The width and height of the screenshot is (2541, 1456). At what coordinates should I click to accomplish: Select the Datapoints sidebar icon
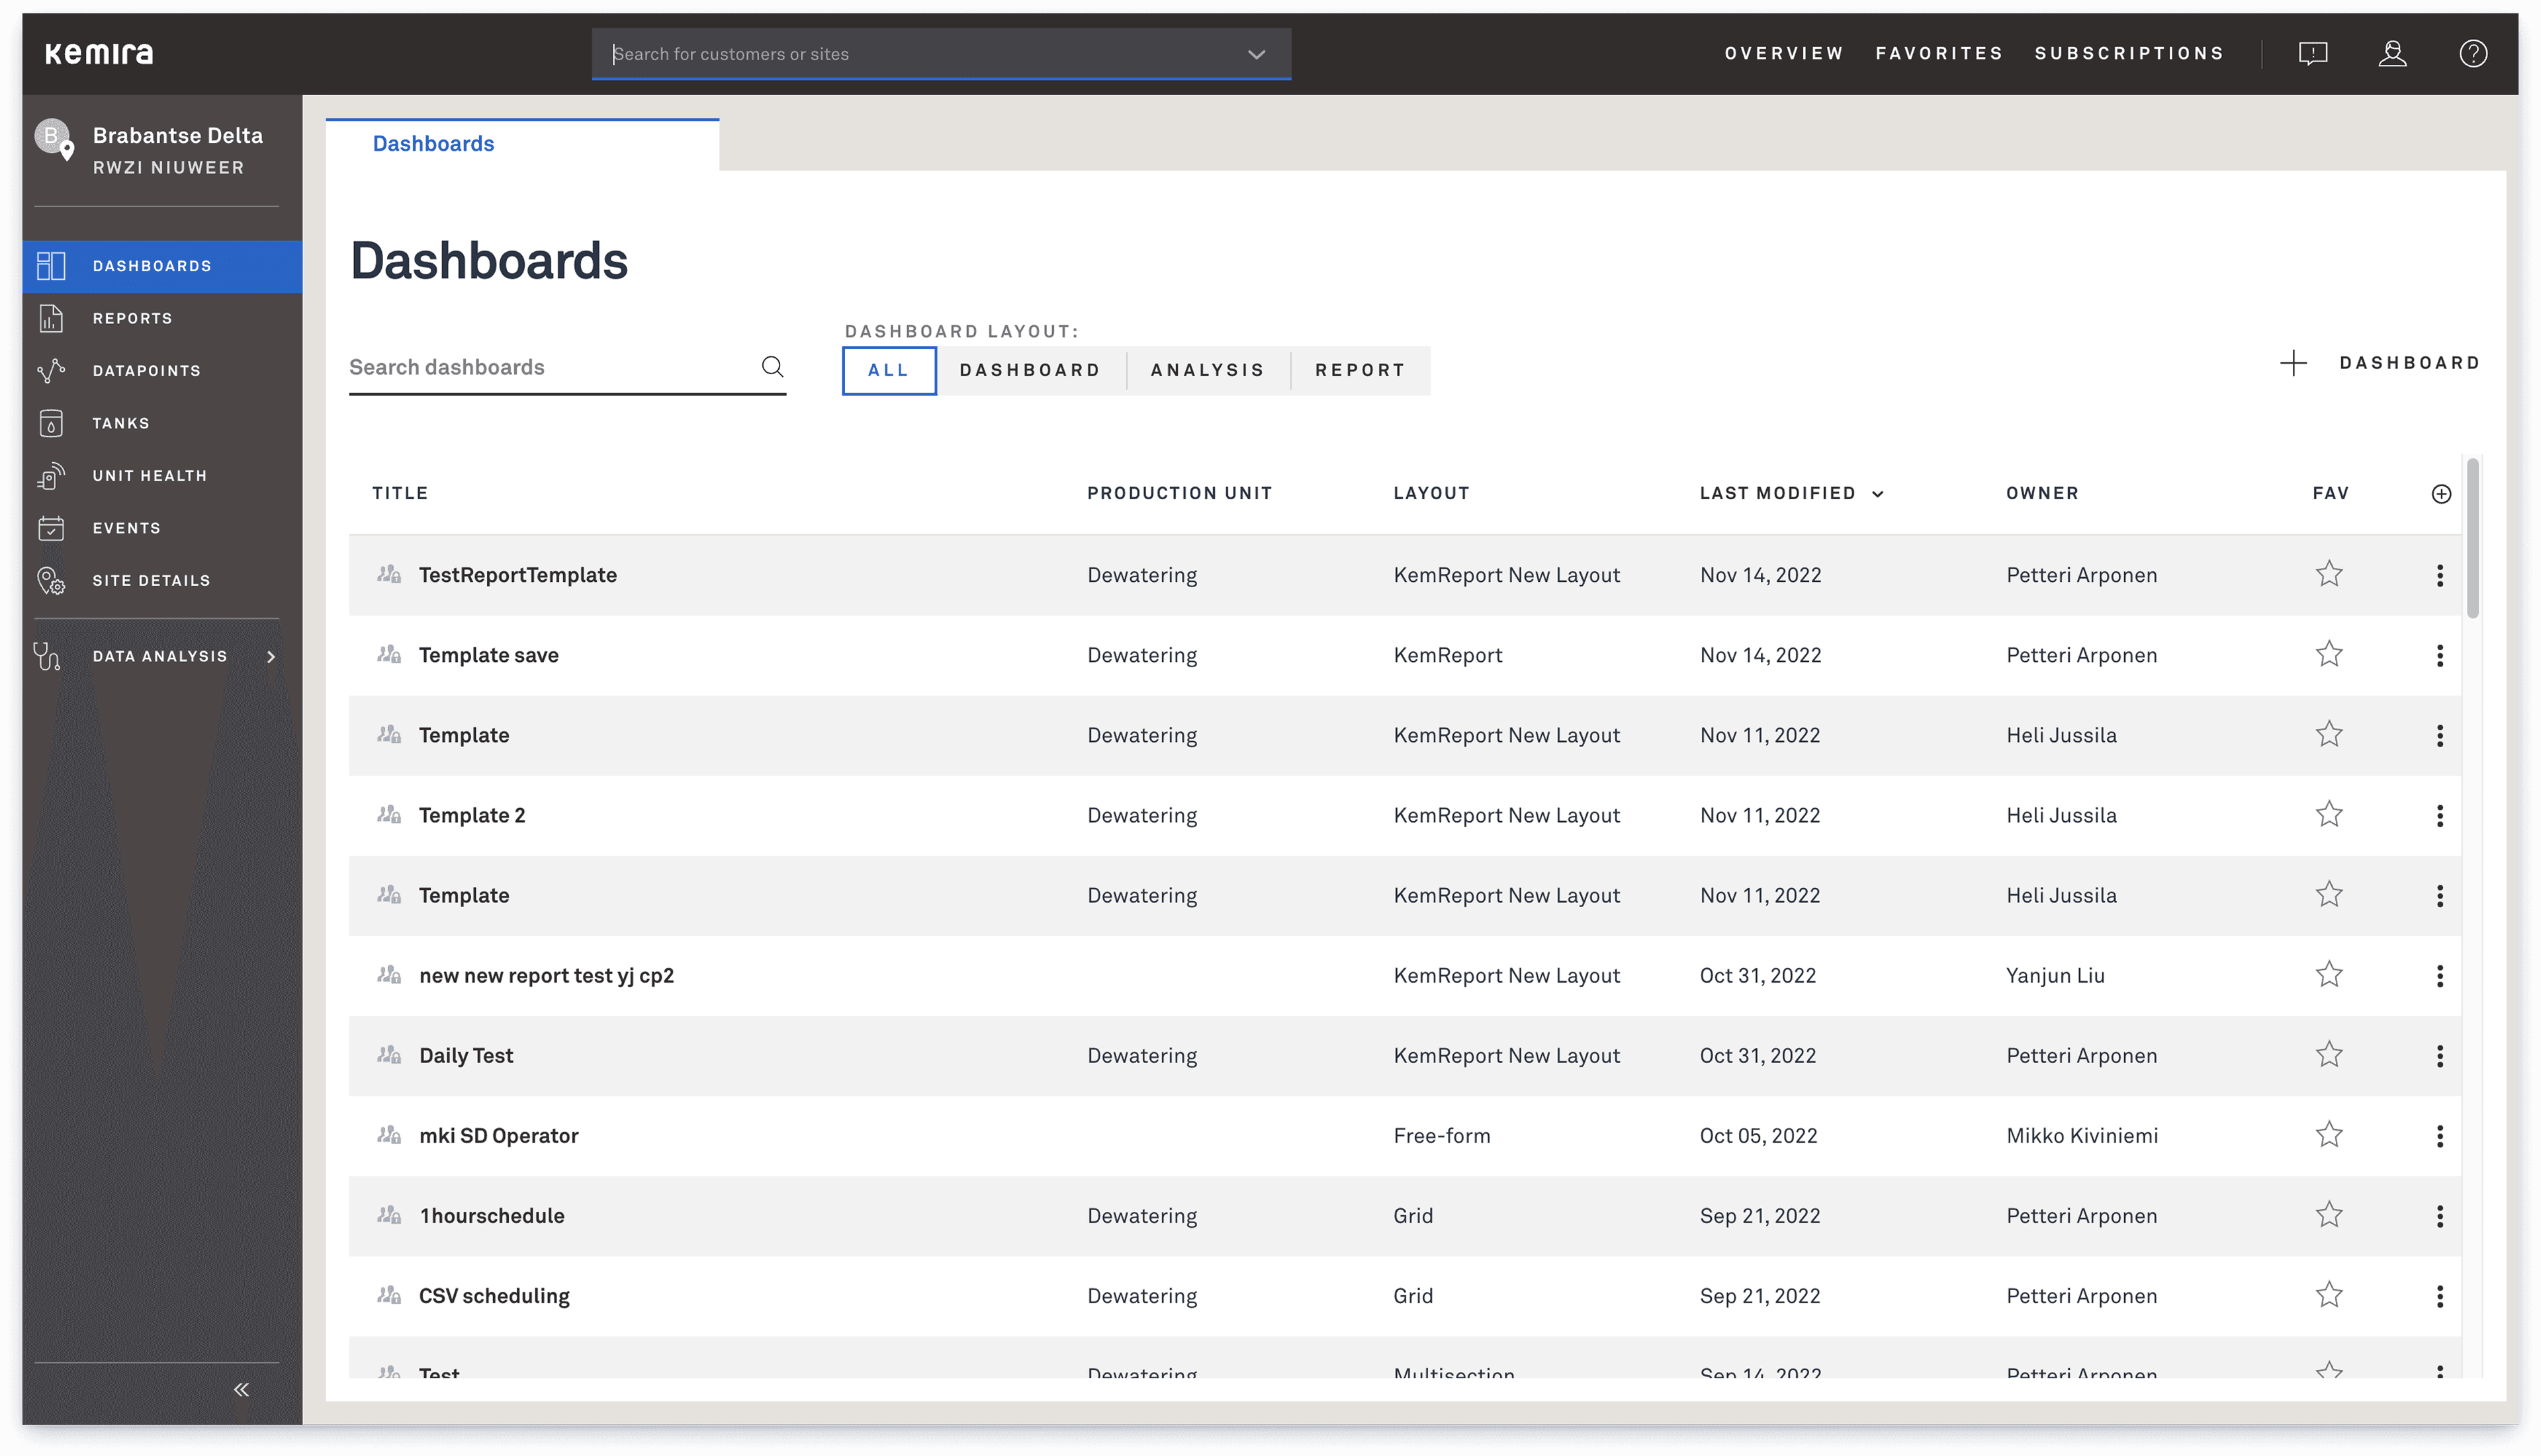click(x=51, y=370)
